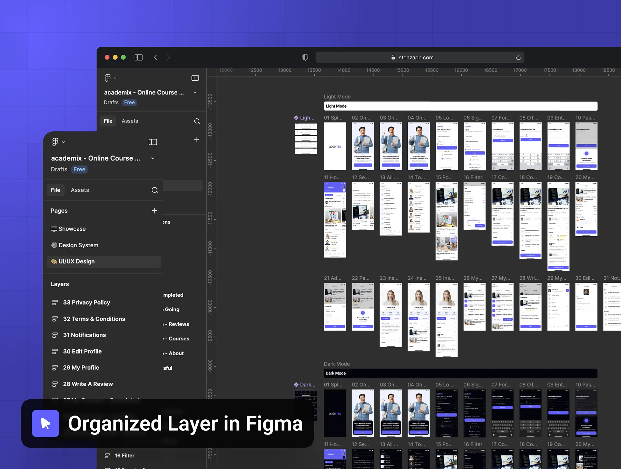Open light mode 16 Filter frame thumbnail
The image size is (621, 469).
[x=474, y=206]
